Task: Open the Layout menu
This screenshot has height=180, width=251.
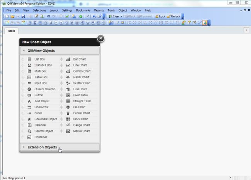Action: [x=54, y=10]
